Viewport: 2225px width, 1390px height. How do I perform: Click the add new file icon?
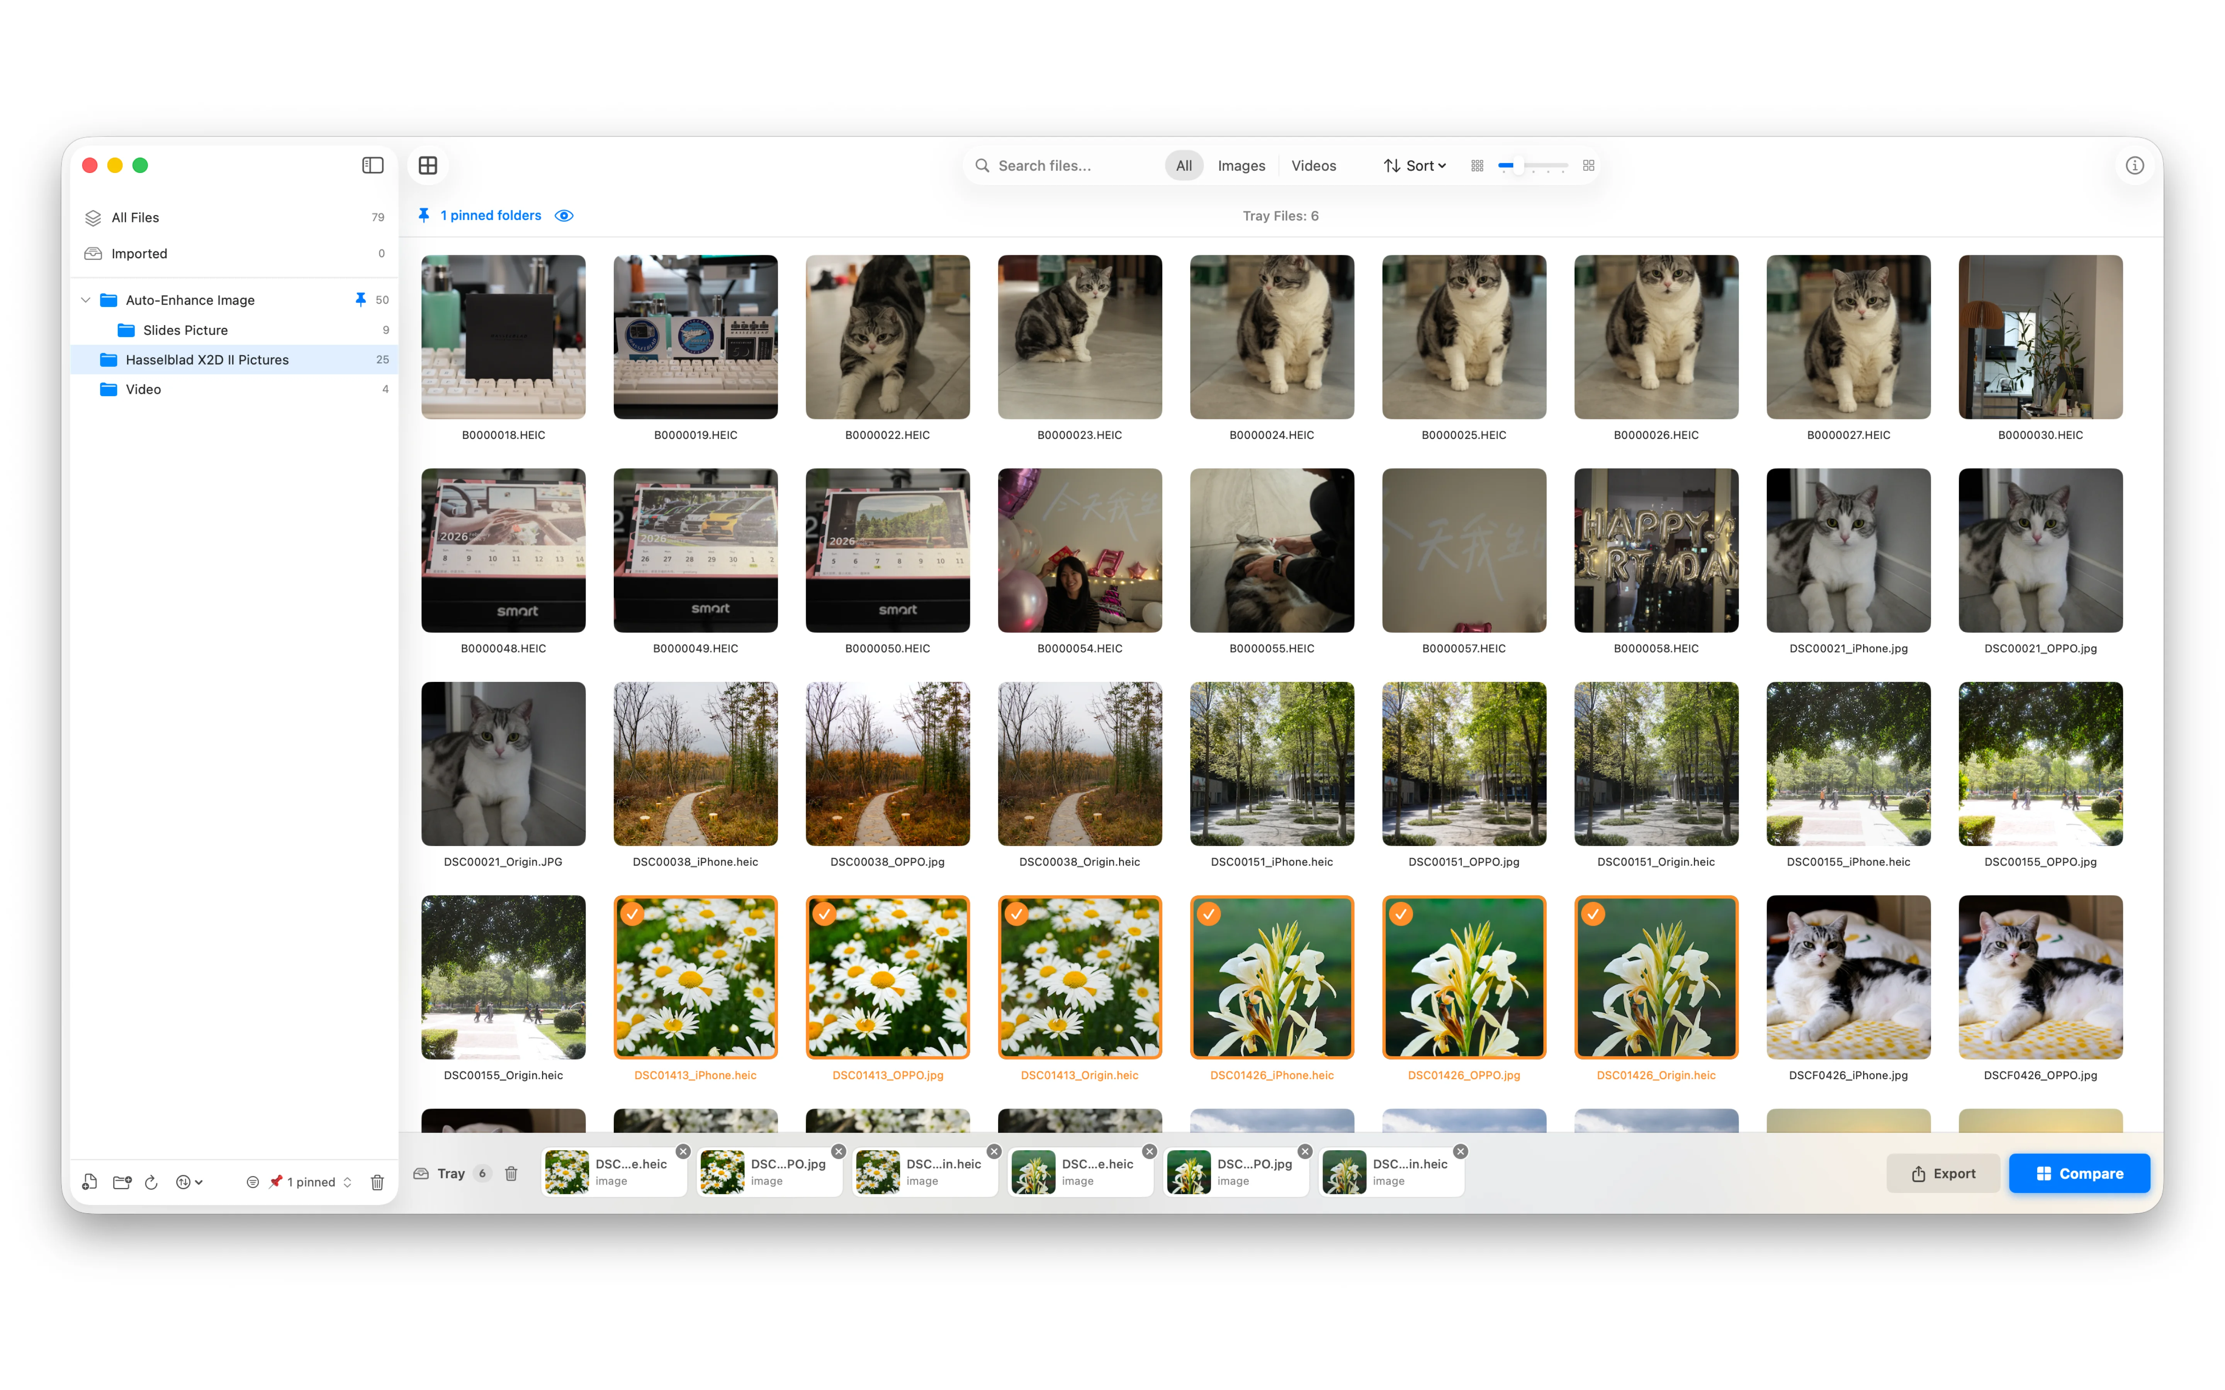89,1182
